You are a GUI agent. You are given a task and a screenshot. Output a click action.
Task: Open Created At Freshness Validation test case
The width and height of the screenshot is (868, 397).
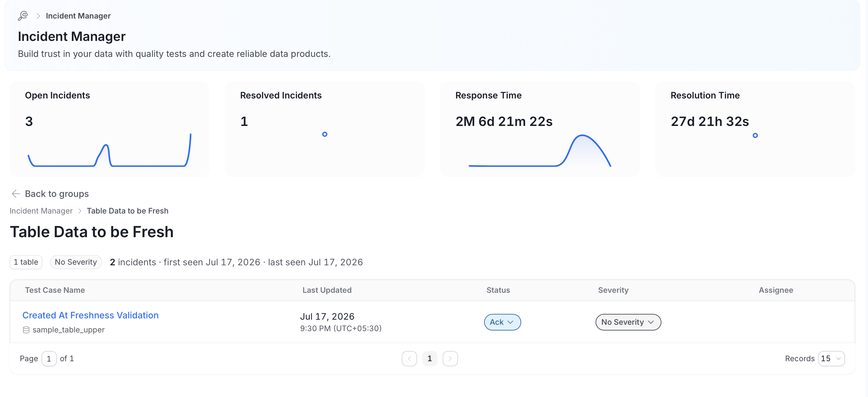pyautogui.click(x=90, y=315)
